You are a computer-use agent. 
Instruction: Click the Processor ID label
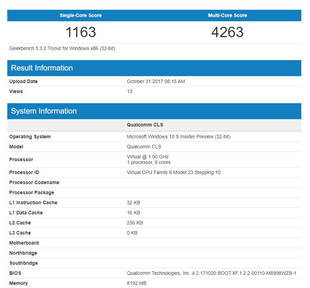24,172
